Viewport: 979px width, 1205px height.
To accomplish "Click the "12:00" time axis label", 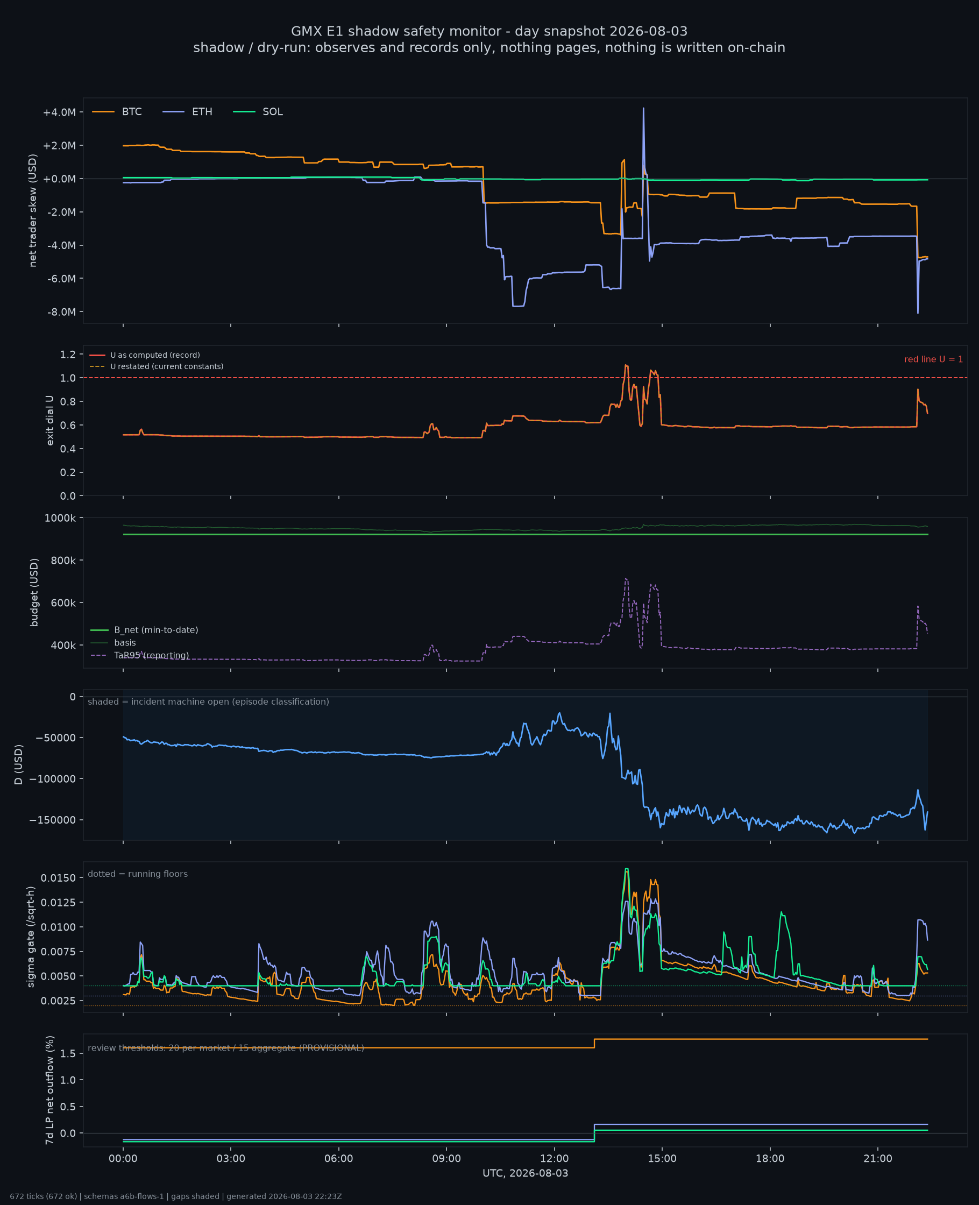I will coord(555,1159).
